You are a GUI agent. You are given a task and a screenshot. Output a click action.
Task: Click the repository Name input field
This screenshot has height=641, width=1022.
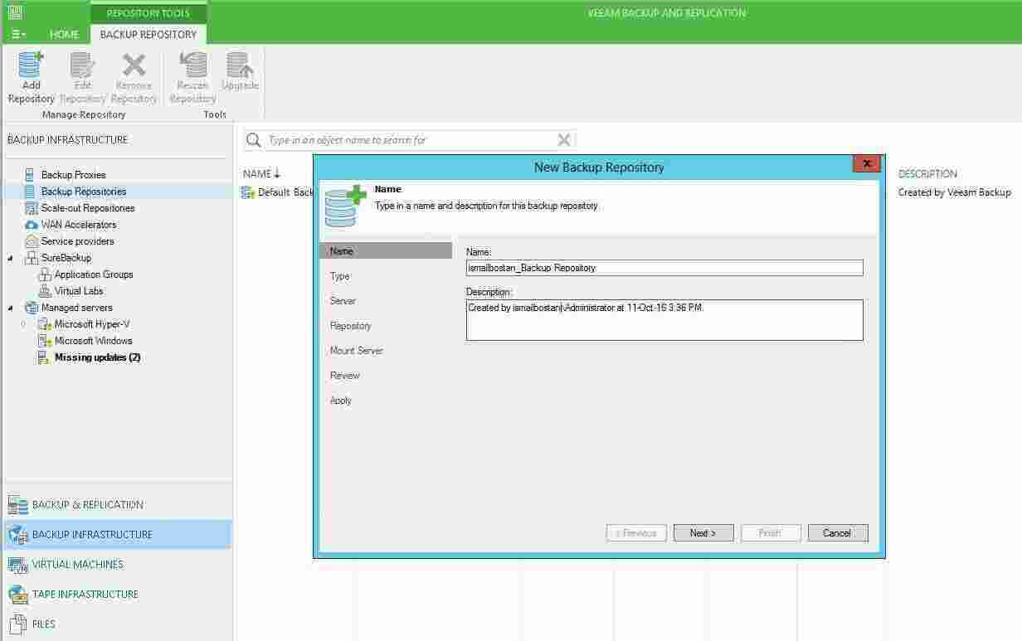664,268
